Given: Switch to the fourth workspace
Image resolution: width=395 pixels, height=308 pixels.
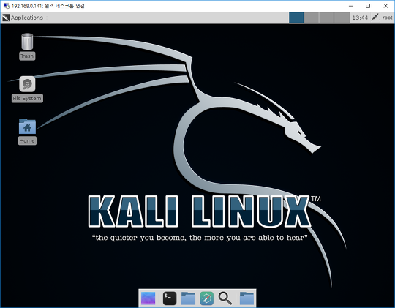Looking at the screenshot, I should tap(342, 18).
